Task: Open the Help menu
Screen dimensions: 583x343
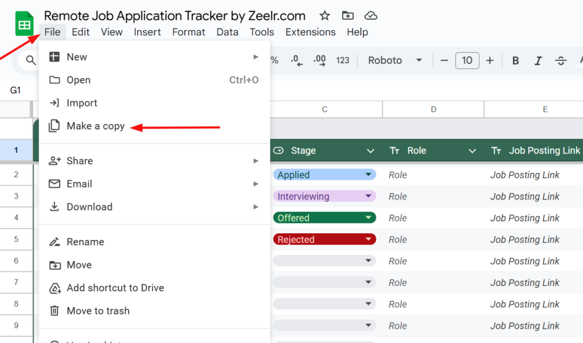Action: (358, 32)
